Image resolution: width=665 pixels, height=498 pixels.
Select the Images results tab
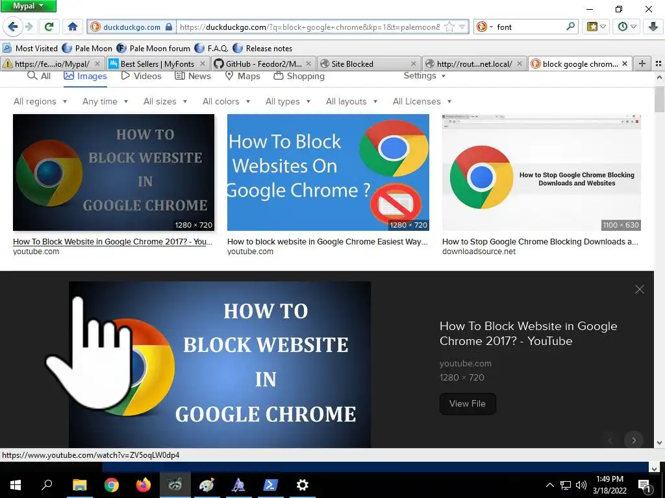click(85, 77)
